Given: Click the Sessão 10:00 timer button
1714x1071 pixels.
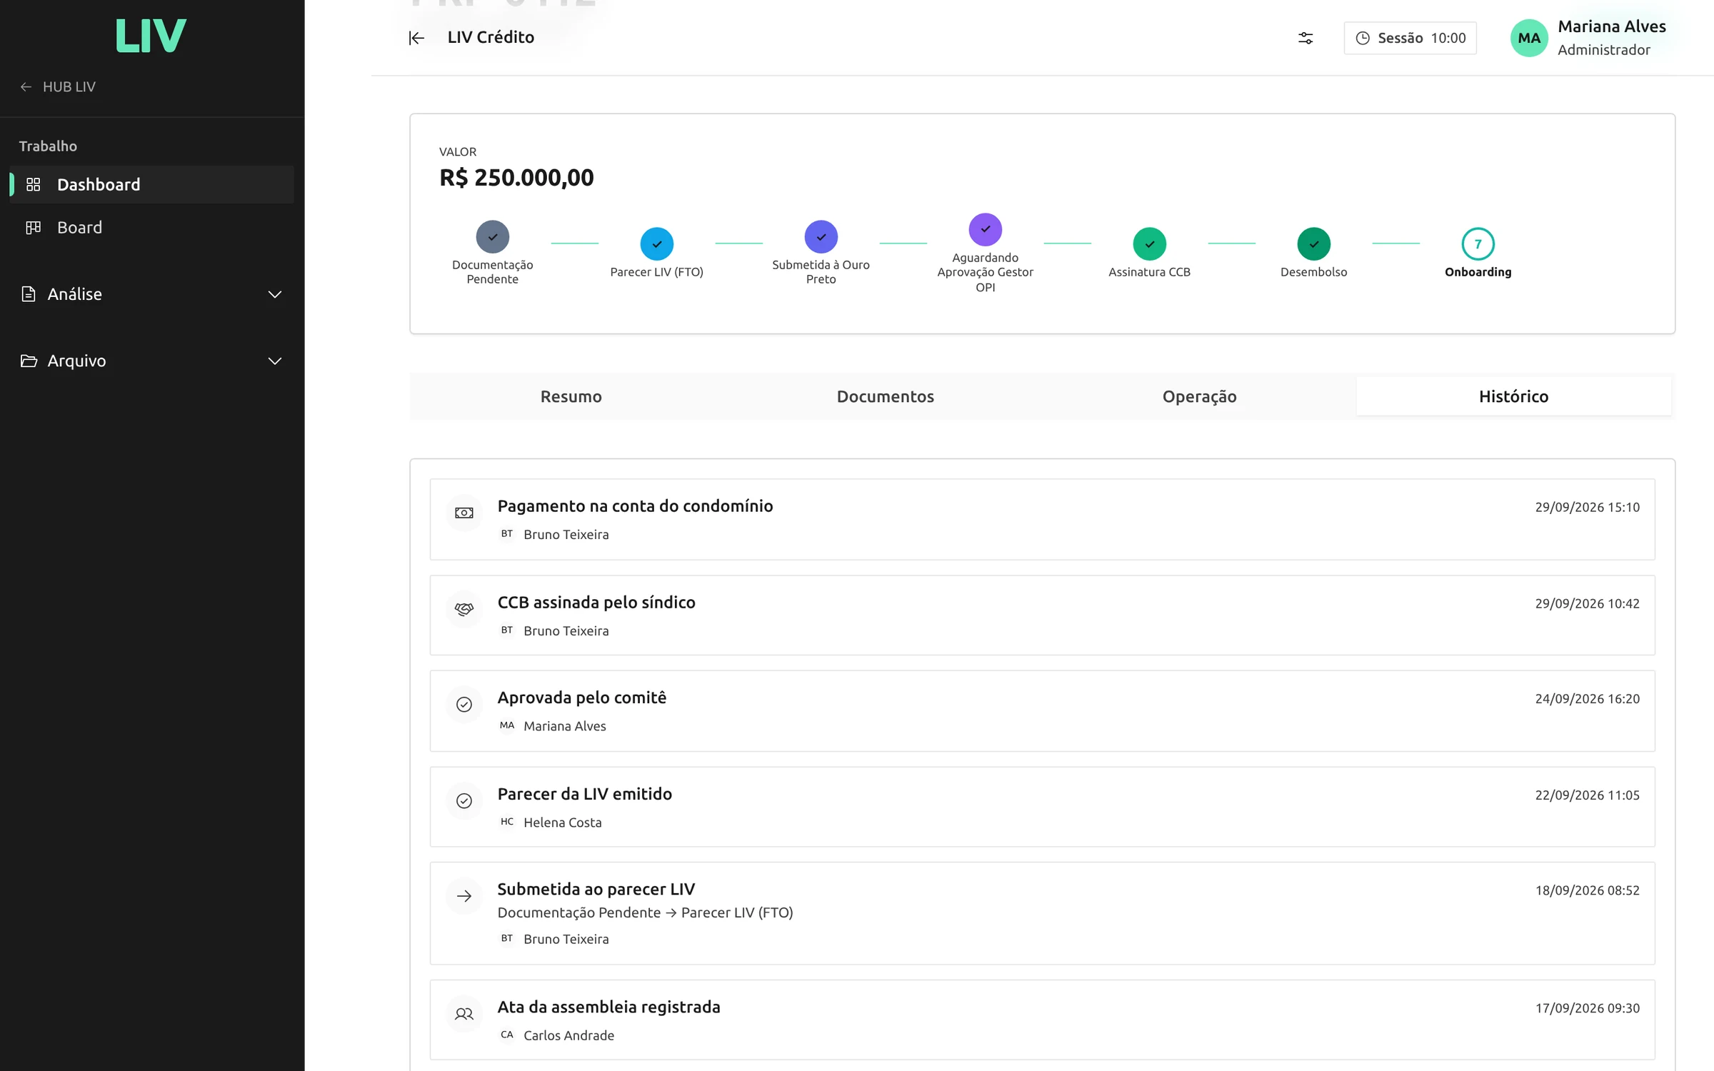Looking at the screenshot, I should (1410, 38).
